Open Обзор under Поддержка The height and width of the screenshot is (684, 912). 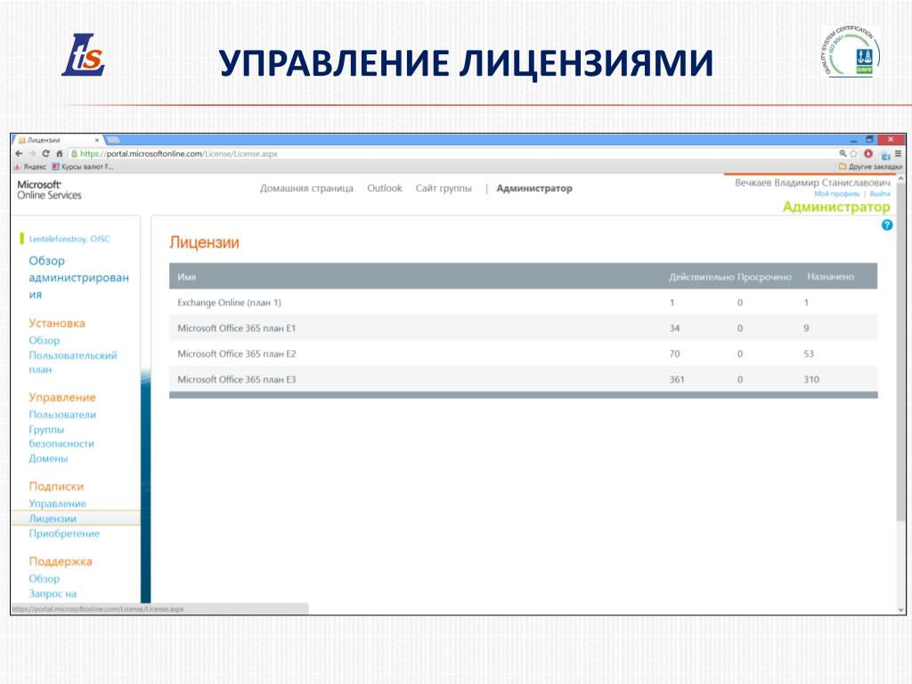(x=45, y=579)
